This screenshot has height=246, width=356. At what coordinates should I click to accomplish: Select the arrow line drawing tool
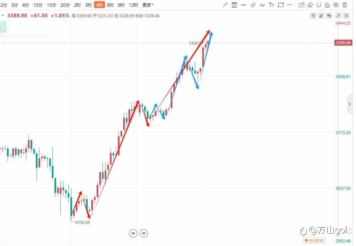coord(225,5)
